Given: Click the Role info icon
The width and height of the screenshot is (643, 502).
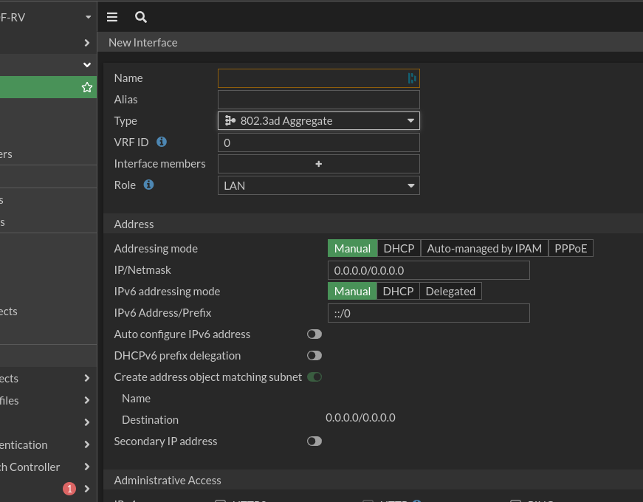Looking at the screenshot, I should [148, 185].
